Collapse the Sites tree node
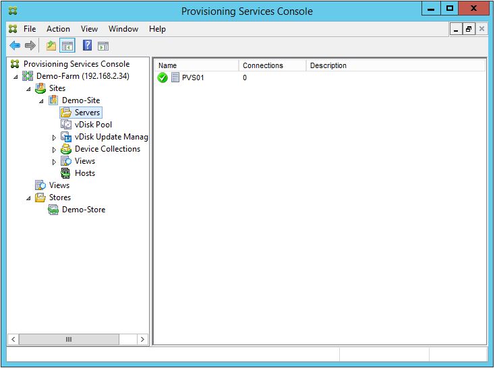The image size is (495, 368). click(x=28, y=89)
